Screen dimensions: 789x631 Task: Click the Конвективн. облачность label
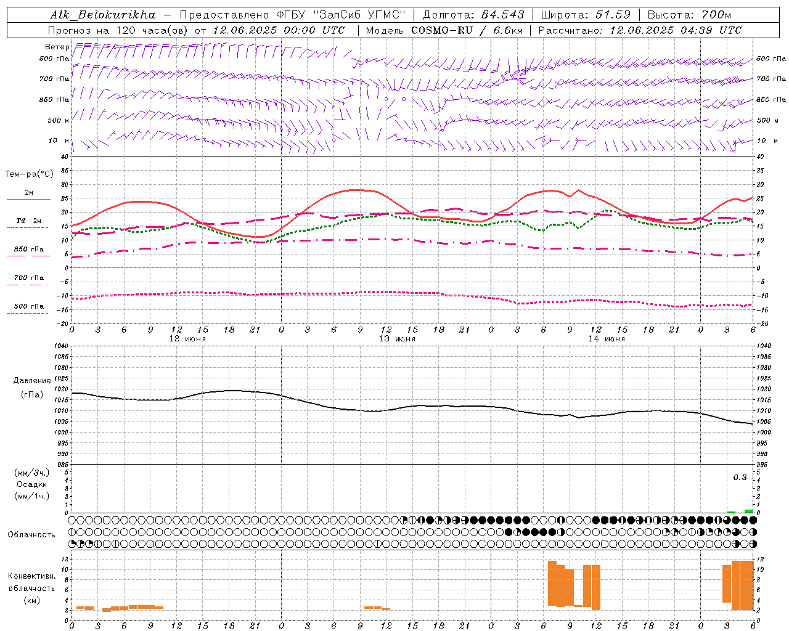tap(31, 582)
